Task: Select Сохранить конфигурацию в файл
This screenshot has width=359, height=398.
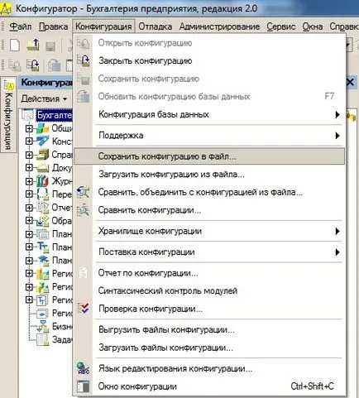Action: [x=209, y=156]
